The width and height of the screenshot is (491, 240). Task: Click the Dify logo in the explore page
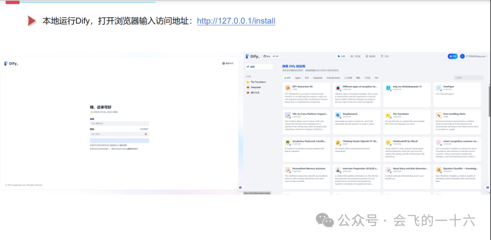(253, 56)
